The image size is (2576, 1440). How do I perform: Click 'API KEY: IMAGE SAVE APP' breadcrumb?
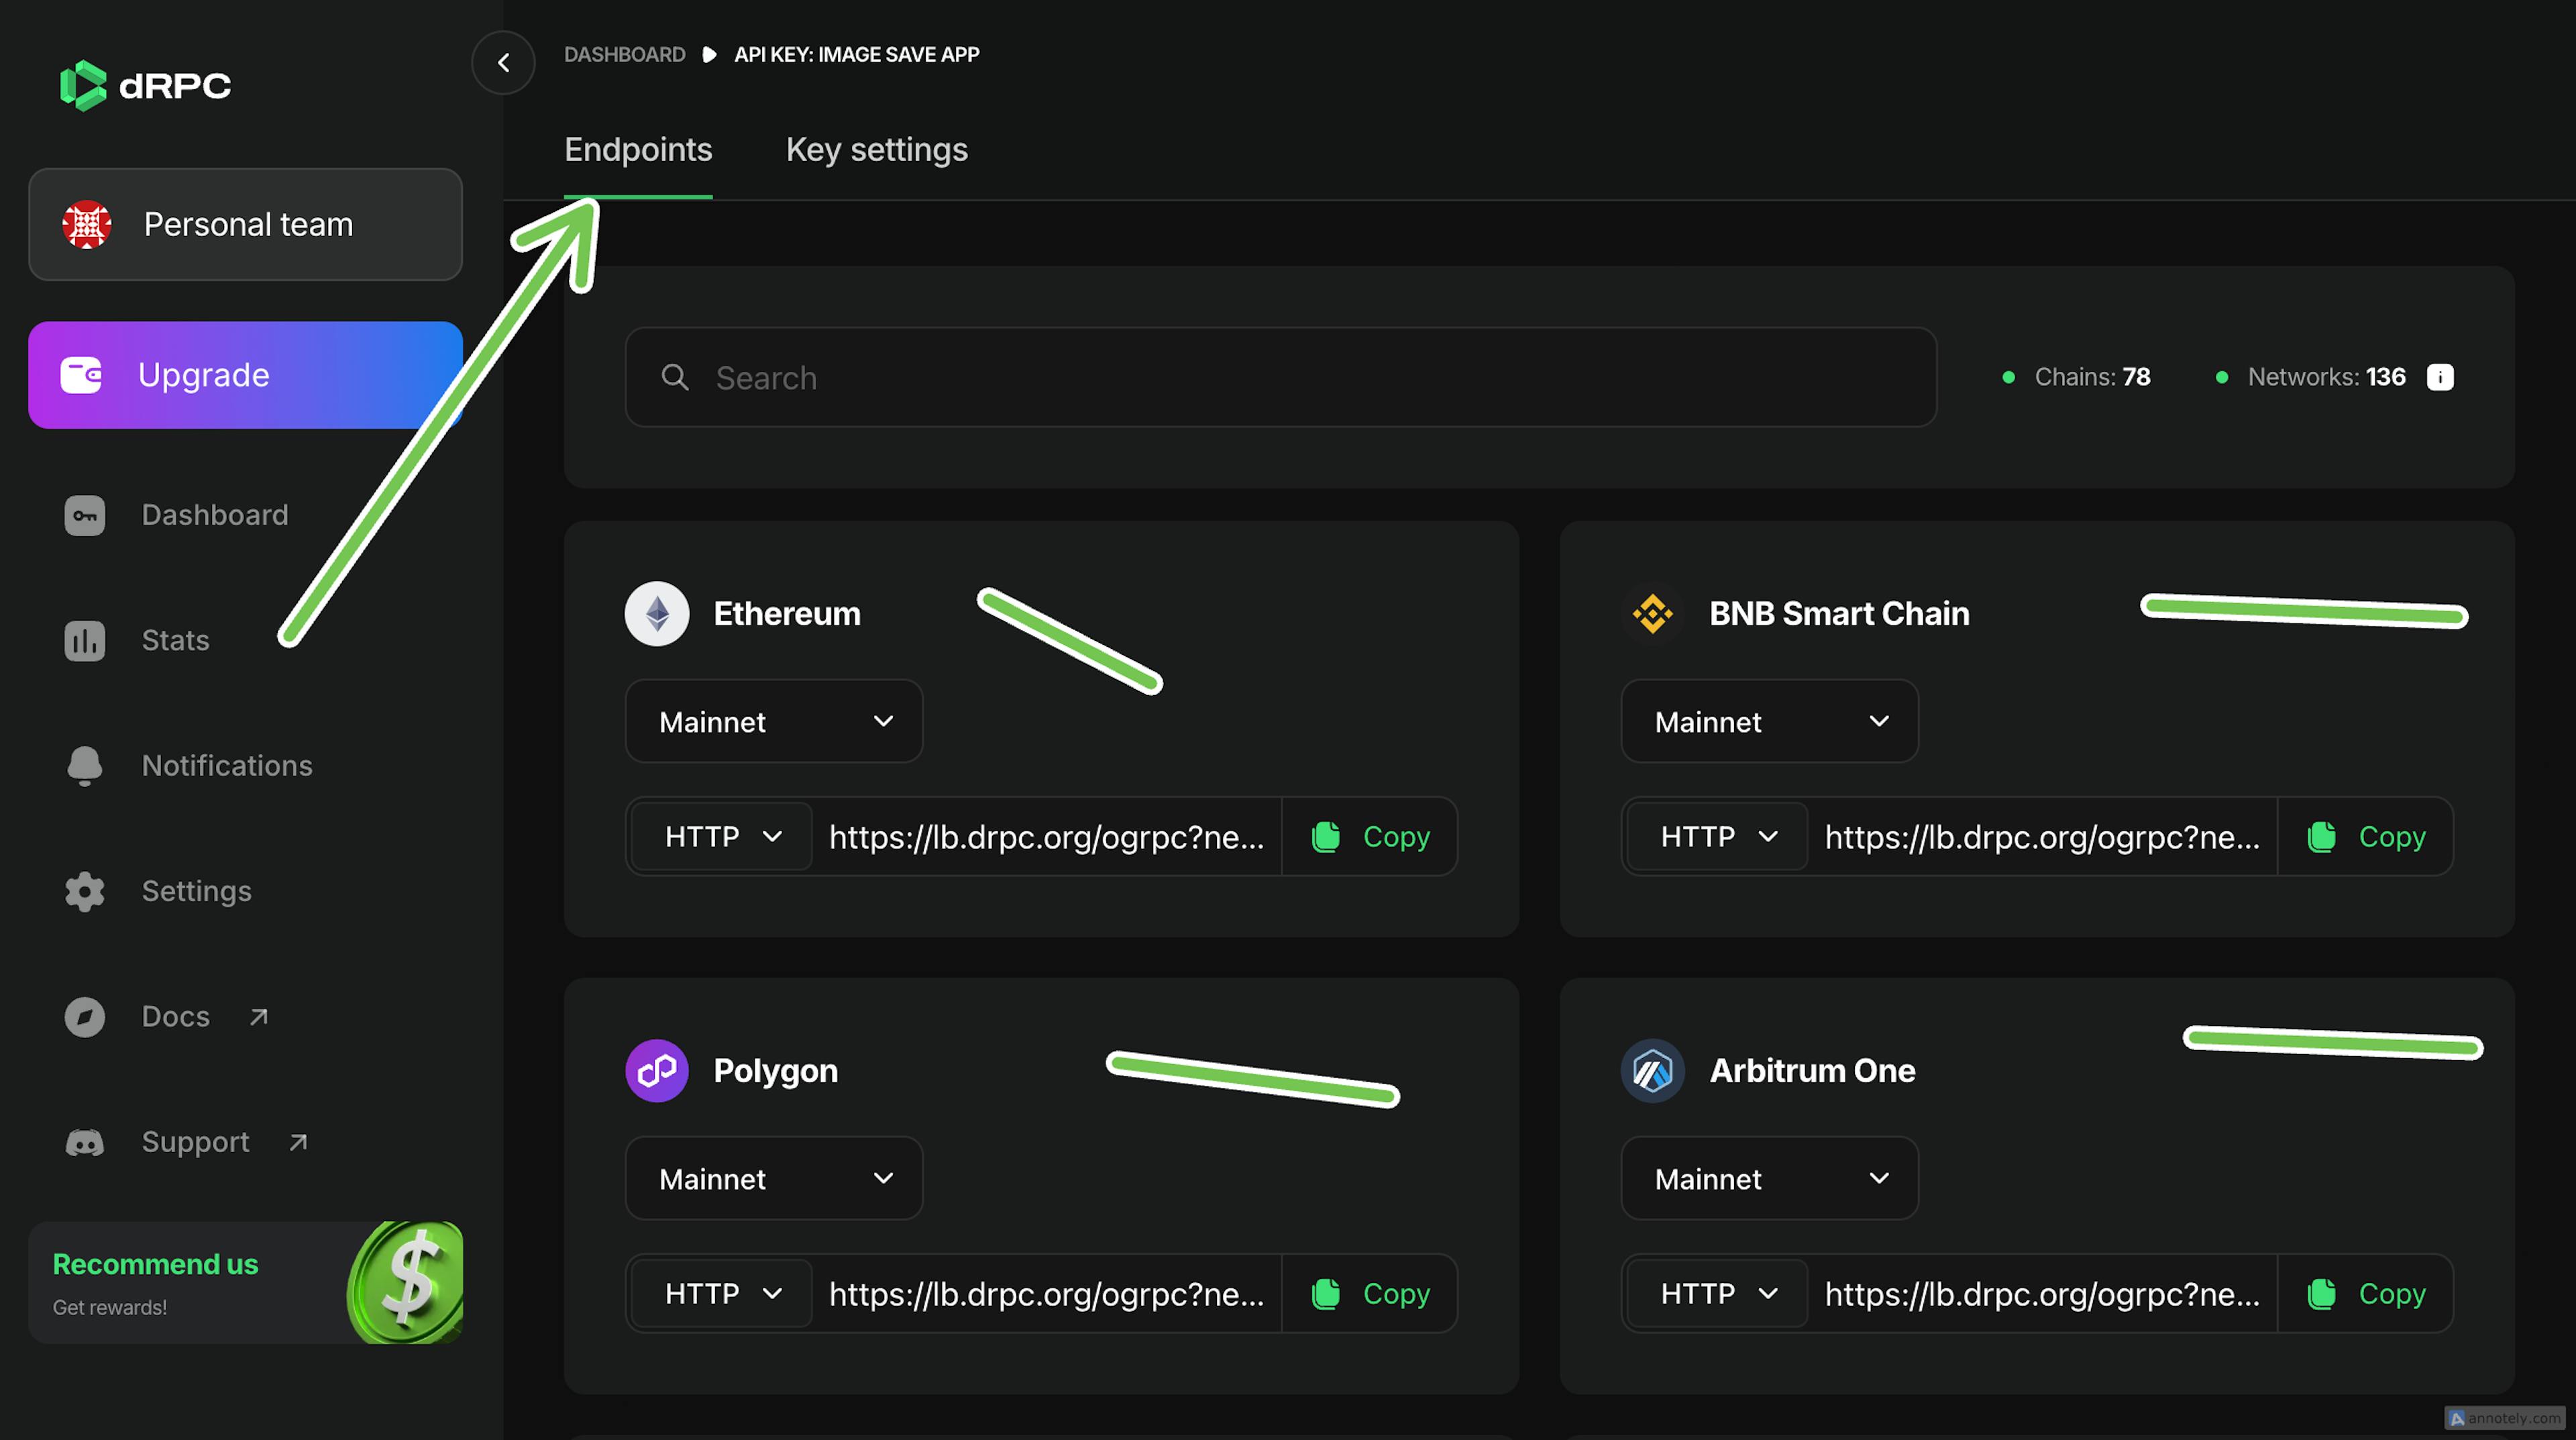[857, 54]
